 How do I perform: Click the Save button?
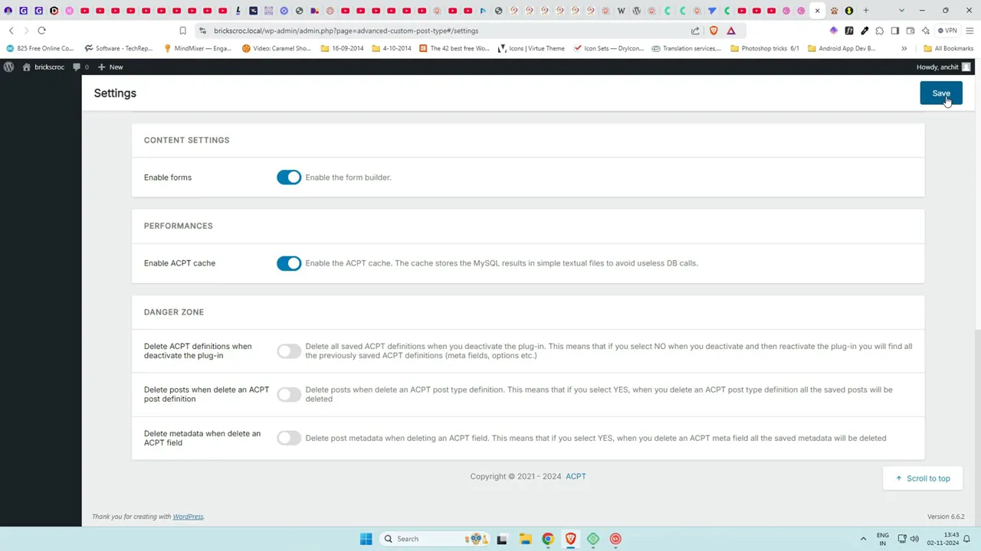941,93
